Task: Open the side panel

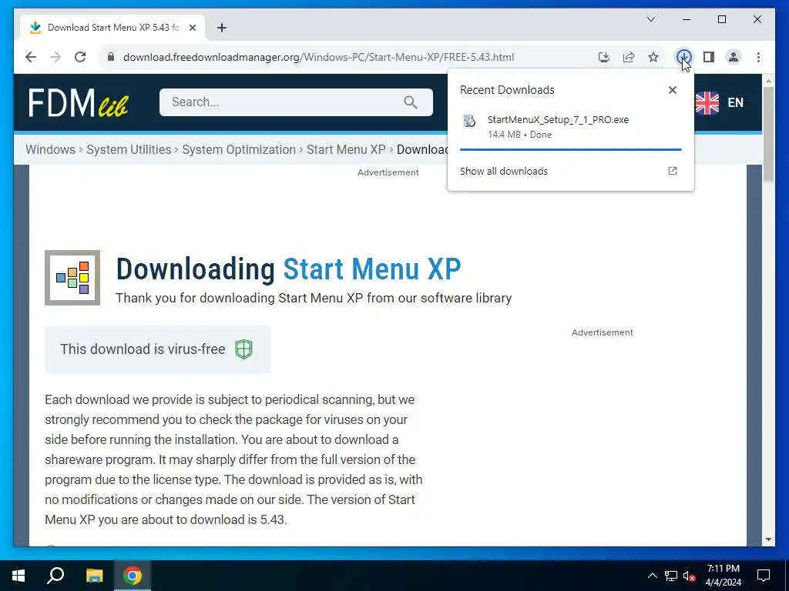Action: pyautogui.click(x=709, y=57)
